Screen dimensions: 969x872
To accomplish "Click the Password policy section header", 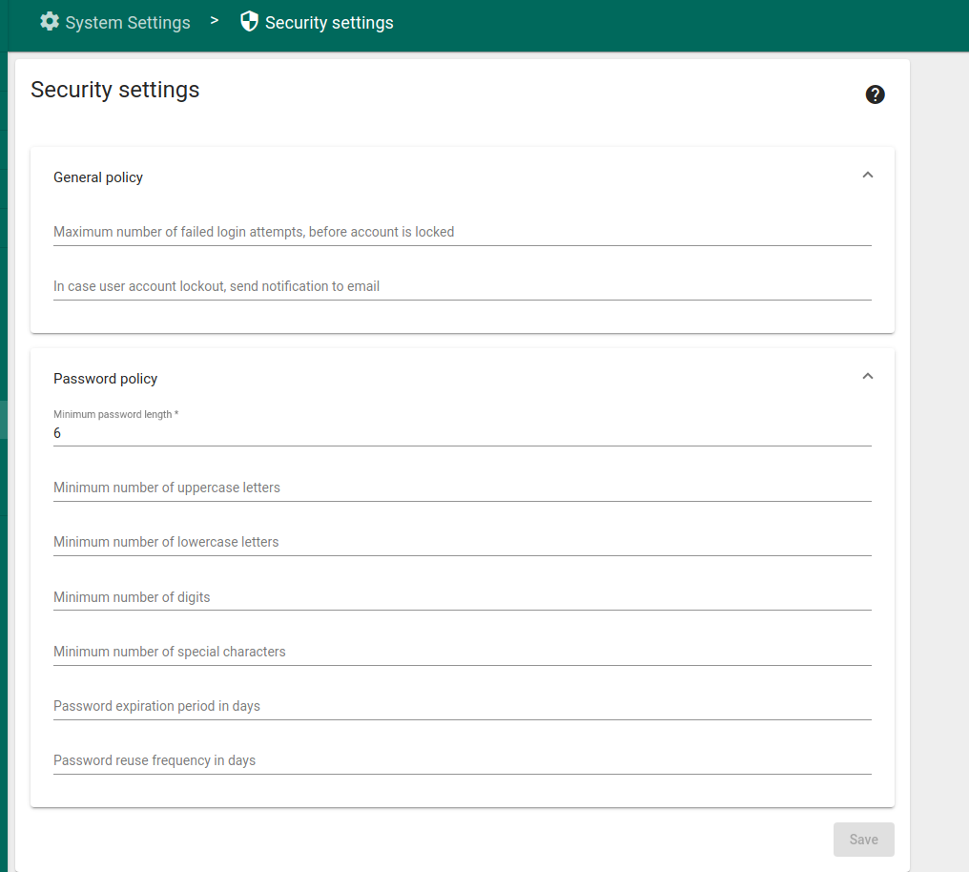I will [x=105, y=378].
